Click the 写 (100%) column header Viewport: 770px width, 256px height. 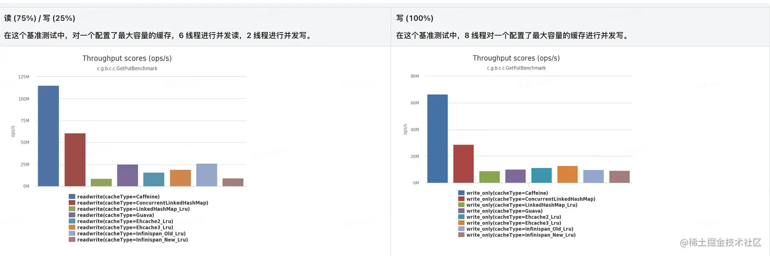click(x=415, y=18)
